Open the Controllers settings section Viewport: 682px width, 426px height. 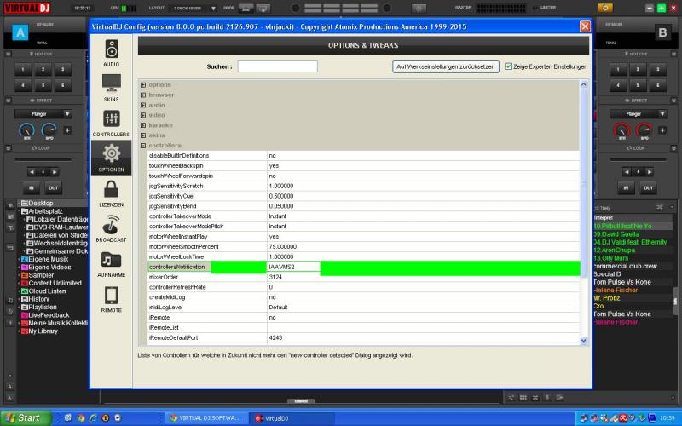coord(111,123)
